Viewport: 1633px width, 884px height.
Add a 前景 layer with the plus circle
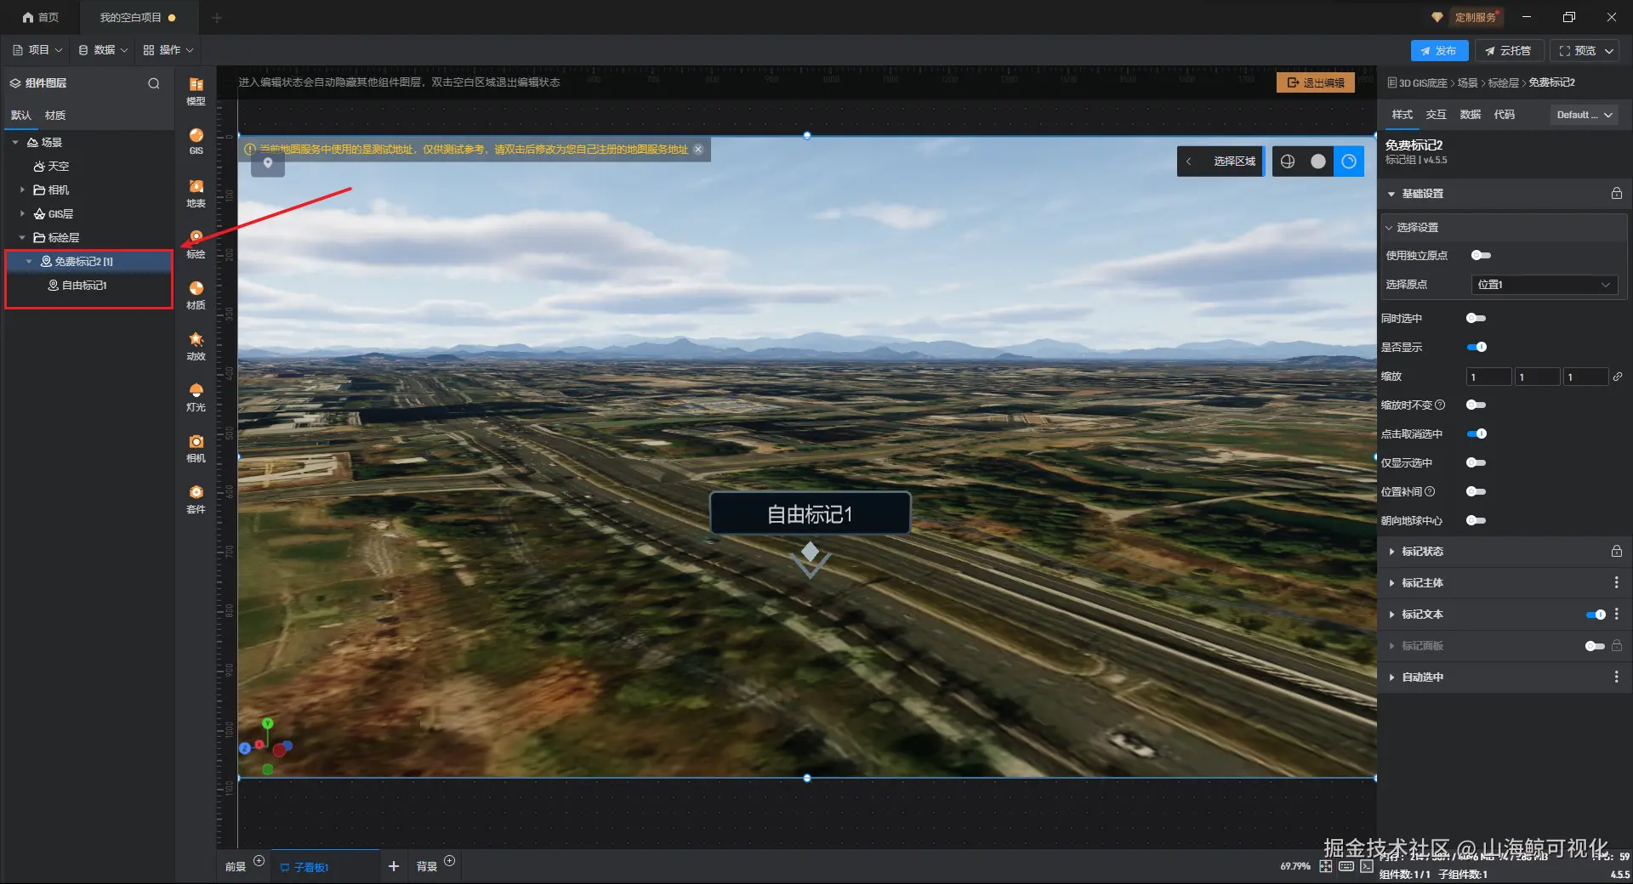259,861
